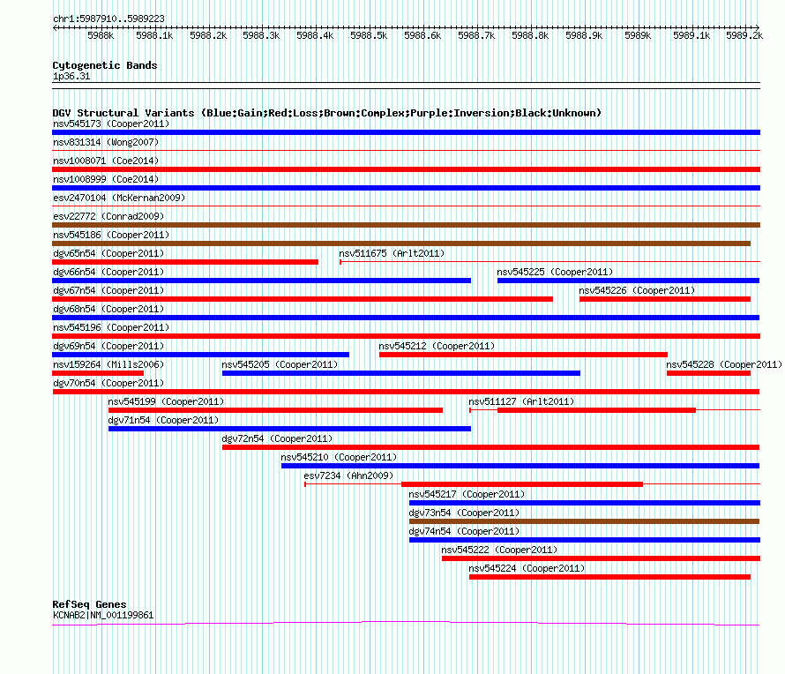The width and height of the screenshot is (785, 674).
Task: Click the blue gain bar under nsv545173
Action: tap(406, 132)
